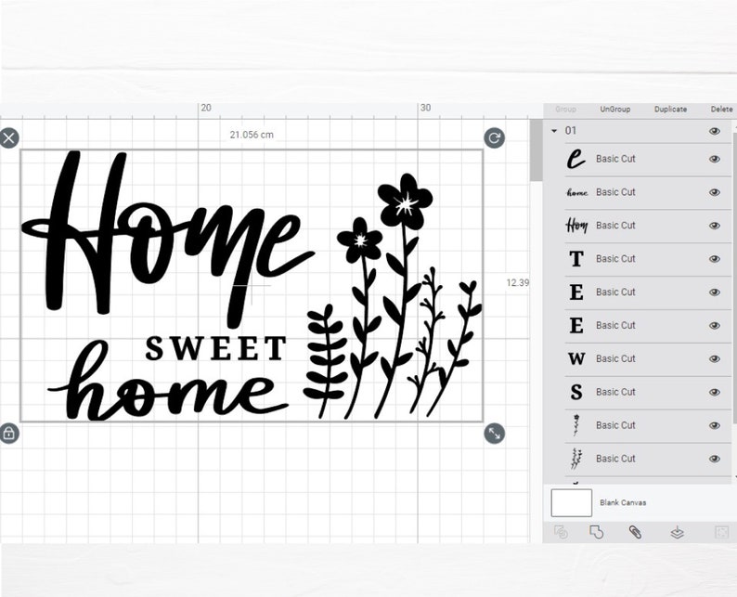Image resolution: width=737 pixels, height=597 pixels.
Task: Hide the letter T Basic Cut layer
Action: click(715, 259)
